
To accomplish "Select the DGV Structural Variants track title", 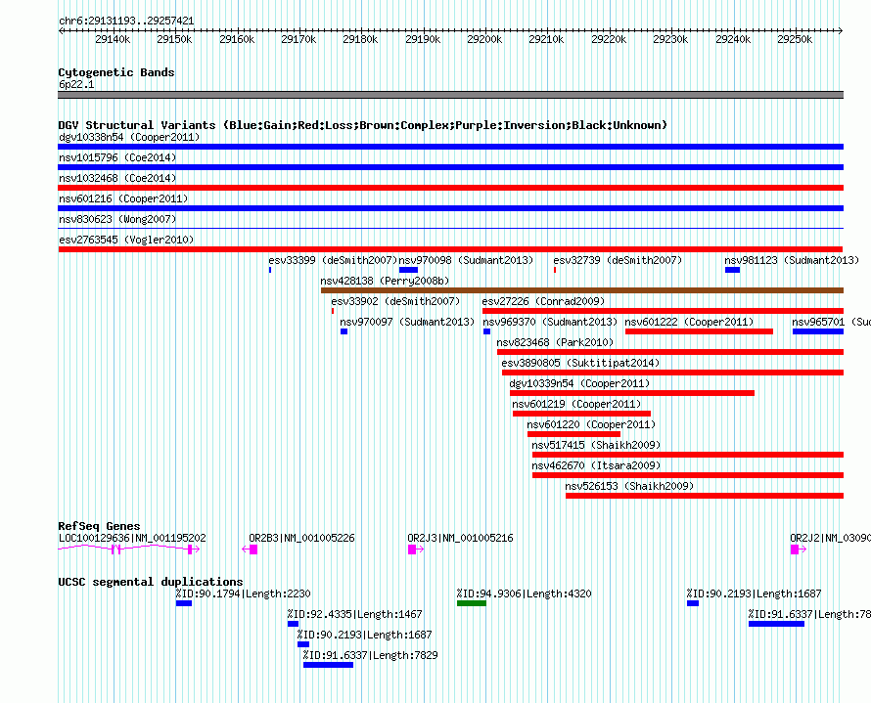I will [x=363, y=125].
